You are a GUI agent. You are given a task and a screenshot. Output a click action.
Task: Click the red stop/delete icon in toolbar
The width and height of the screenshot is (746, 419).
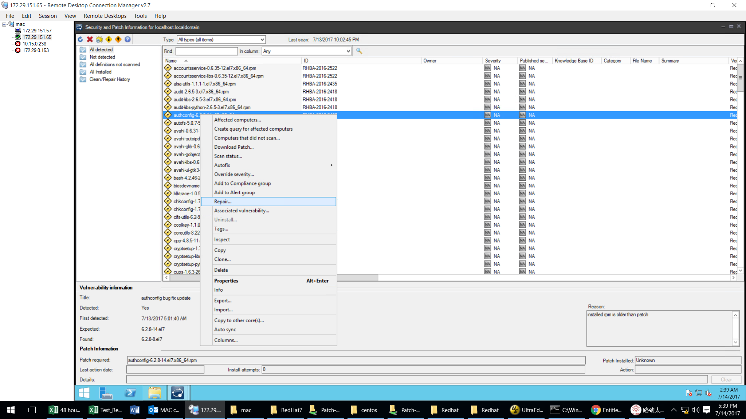90,39
